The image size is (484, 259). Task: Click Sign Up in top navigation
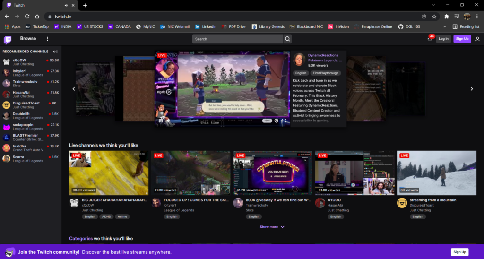pos(462,39)
